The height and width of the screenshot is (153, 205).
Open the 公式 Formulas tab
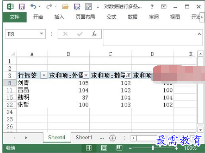click(x=111, y=17)
